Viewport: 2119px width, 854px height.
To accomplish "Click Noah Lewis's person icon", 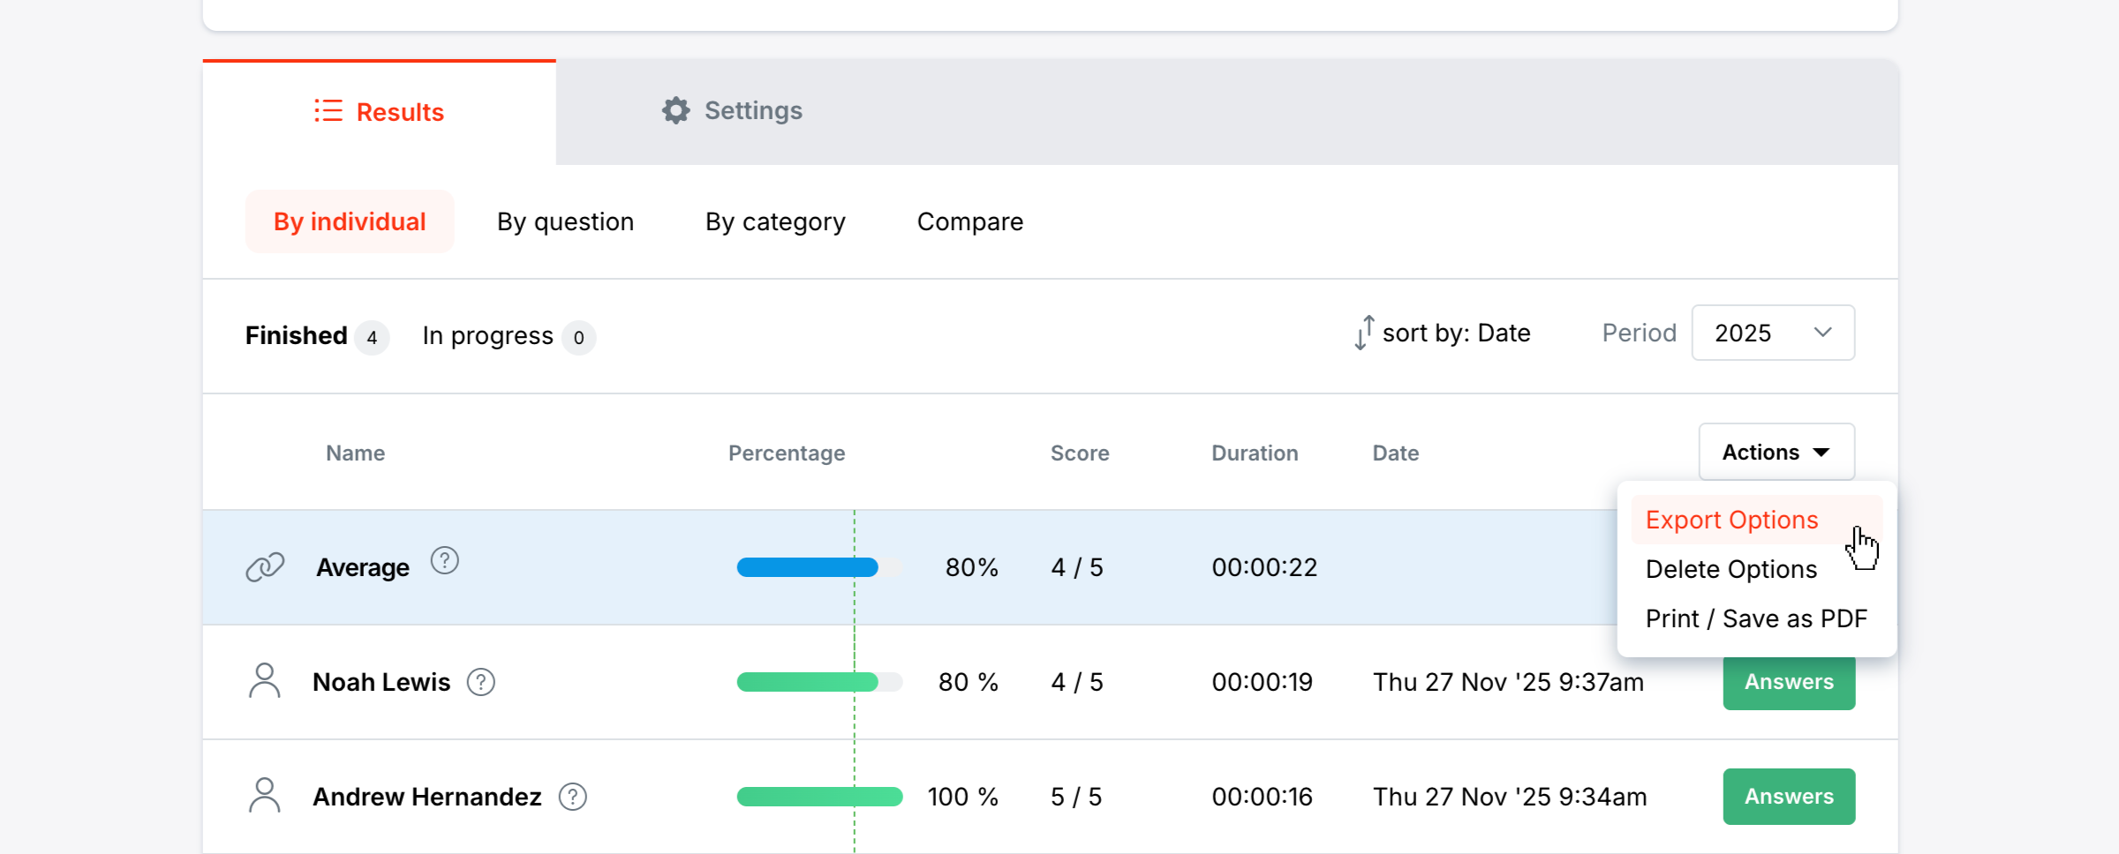I will [x=264, y=681].
